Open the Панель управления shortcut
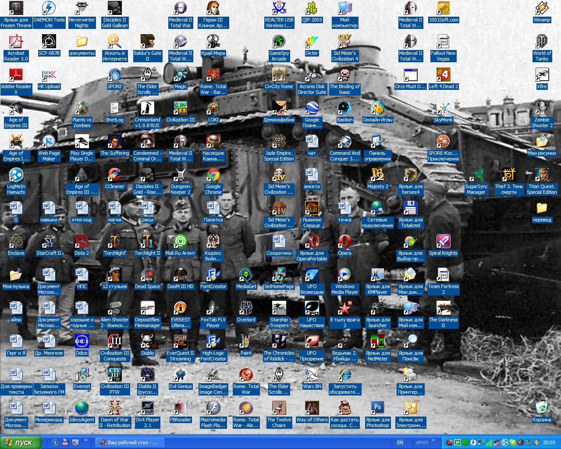 [x=377, y=148]
